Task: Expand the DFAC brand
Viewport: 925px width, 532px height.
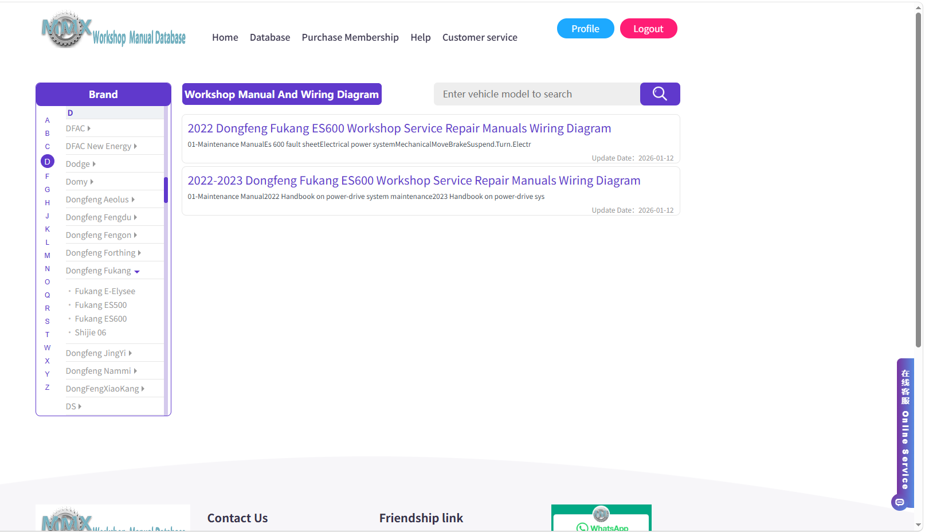Action: (79, 128)
